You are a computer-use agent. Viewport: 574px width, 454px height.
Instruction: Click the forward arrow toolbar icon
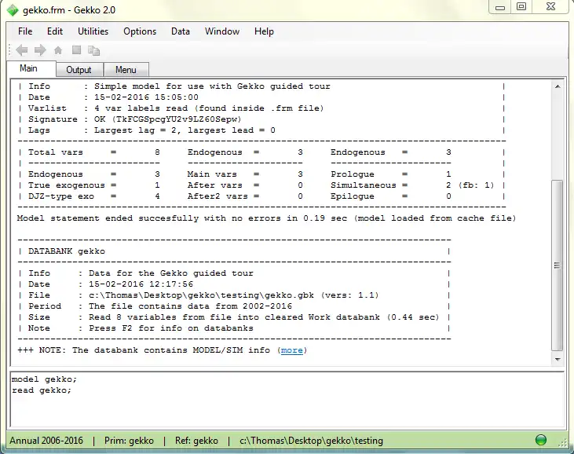pos(40,50)
